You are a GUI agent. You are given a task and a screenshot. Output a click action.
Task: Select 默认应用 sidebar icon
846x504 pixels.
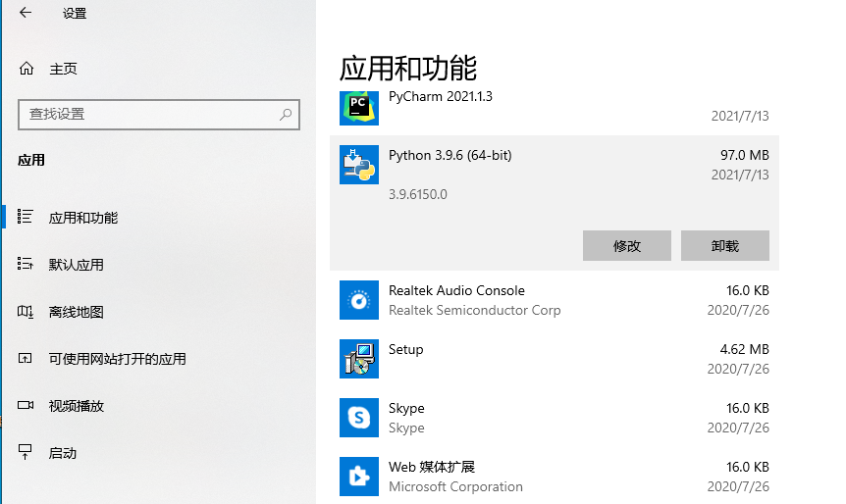pos(26,264)
